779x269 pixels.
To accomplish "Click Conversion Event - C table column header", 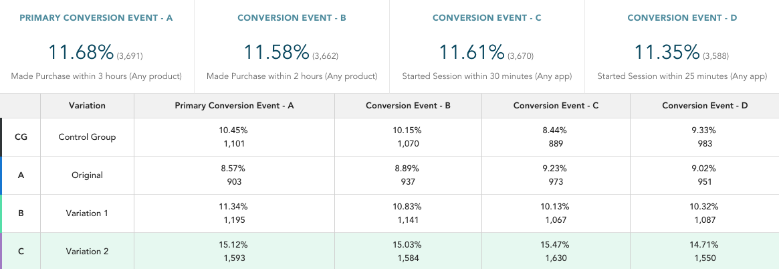I will coord(556,106).
